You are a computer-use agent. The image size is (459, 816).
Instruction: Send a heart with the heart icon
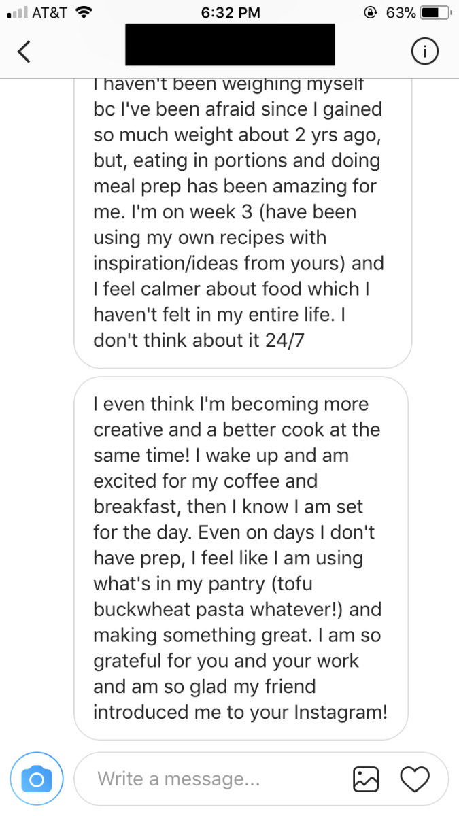[x=413, y=779]
